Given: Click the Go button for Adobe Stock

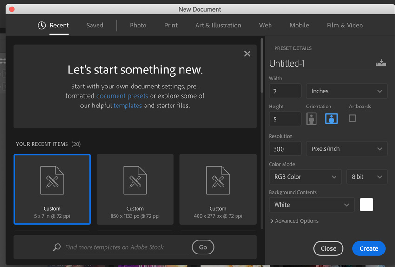Looking at the screenshot, I should point(203,247).
